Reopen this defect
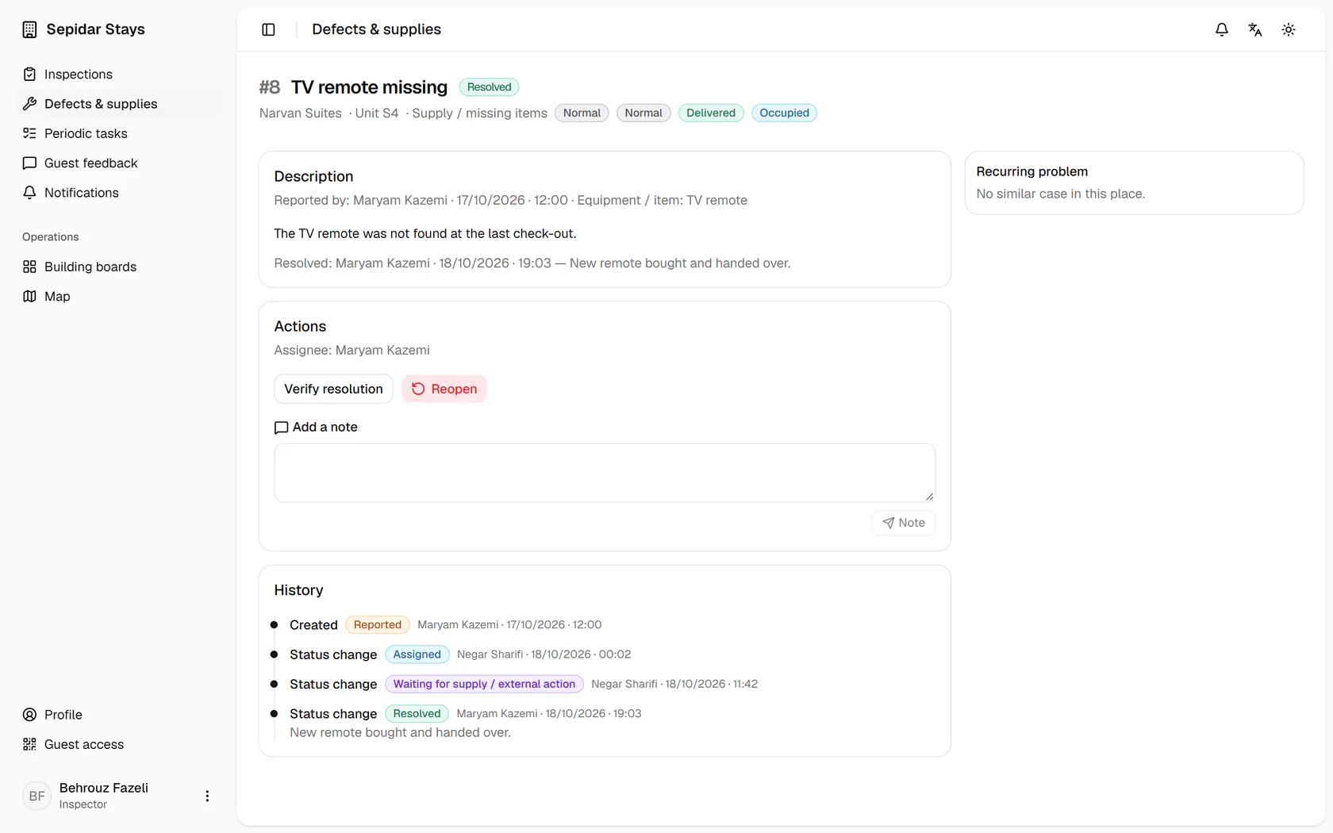1333x833 pixels. pos(444,389)
